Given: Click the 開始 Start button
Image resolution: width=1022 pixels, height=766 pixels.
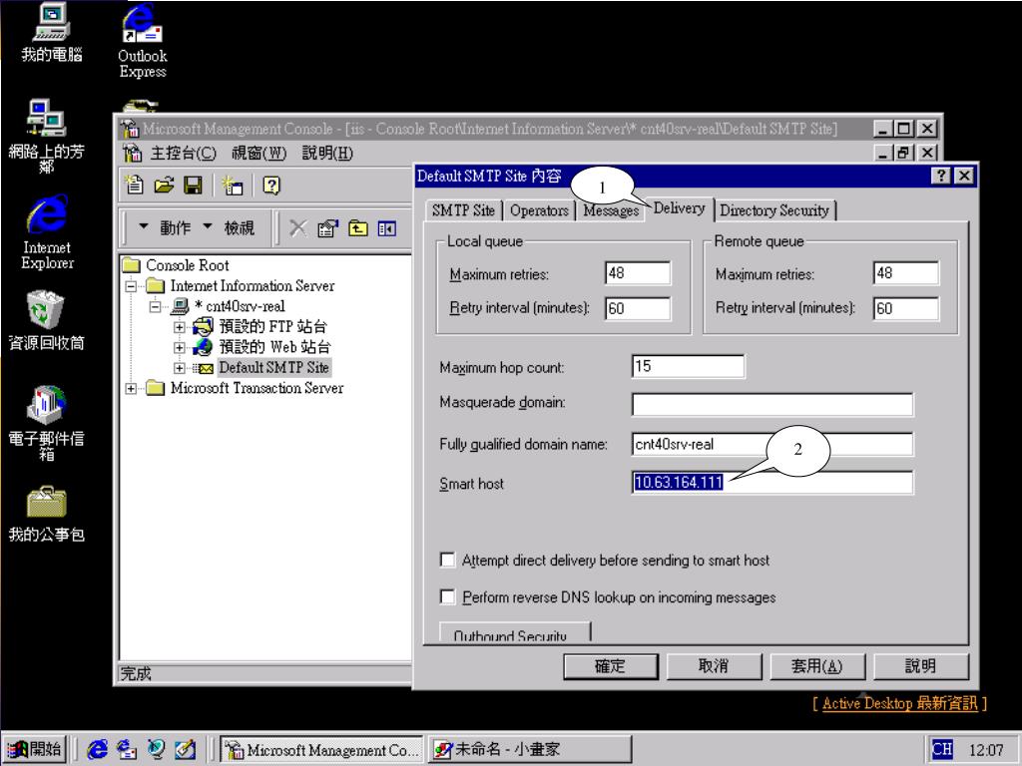Looking at the screenshot, I should (36, 749).
